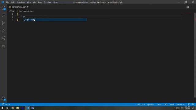Change end of line sequence CRLF
The width and height of the screenshot is (196, 110).
coord(165,105)
